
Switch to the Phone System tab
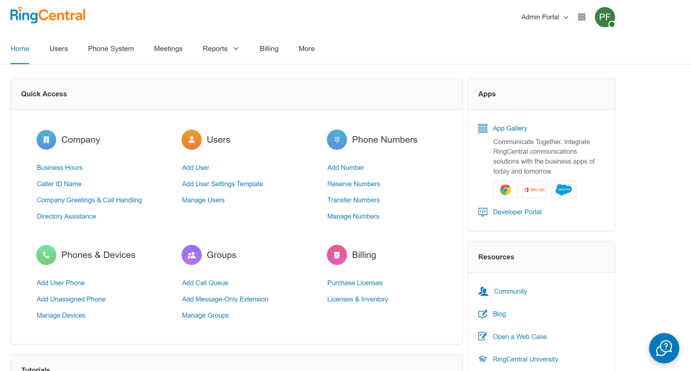click(111, 49)
